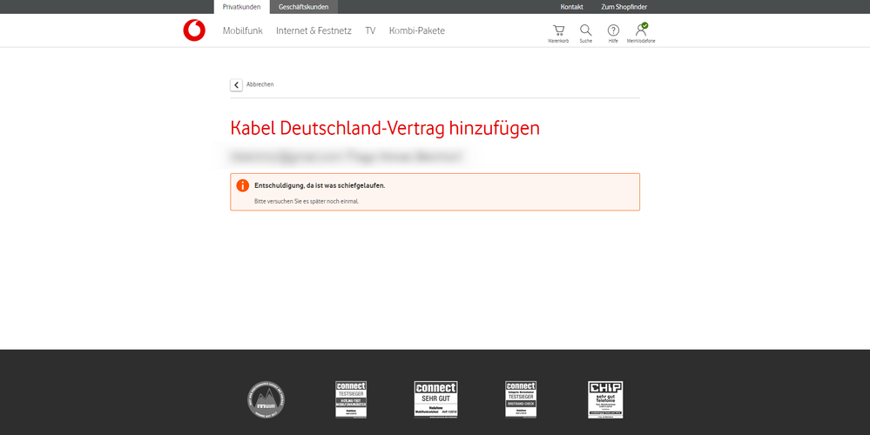Click the heading Kabel Deutschland-Vertrag hinzufügen
The image size is (870, 435).
pos(385,128)
